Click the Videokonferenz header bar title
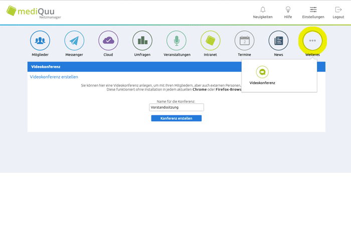This screenshot has height=247, width=351. (46, 67)
